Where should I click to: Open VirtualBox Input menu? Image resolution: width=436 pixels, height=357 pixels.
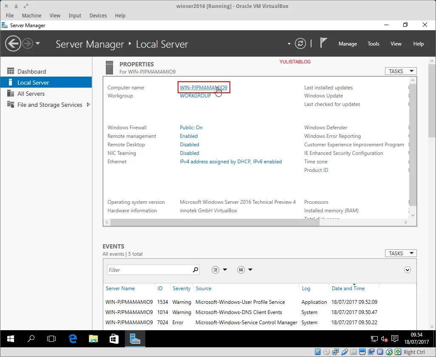[75, 16]
